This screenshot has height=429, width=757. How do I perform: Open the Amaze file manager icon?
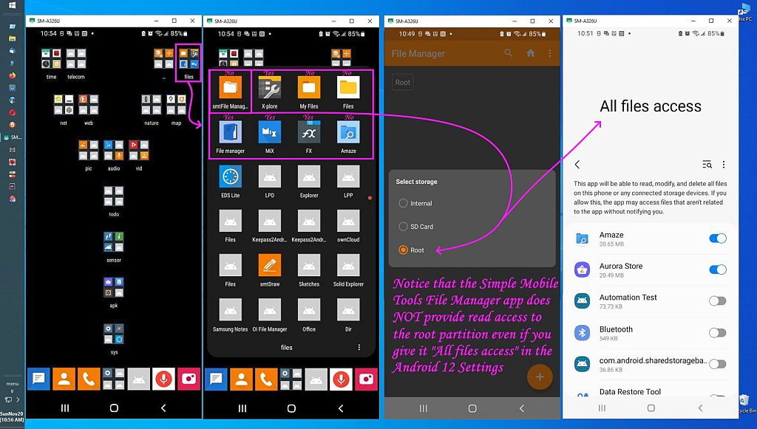[x=348, y=133]
